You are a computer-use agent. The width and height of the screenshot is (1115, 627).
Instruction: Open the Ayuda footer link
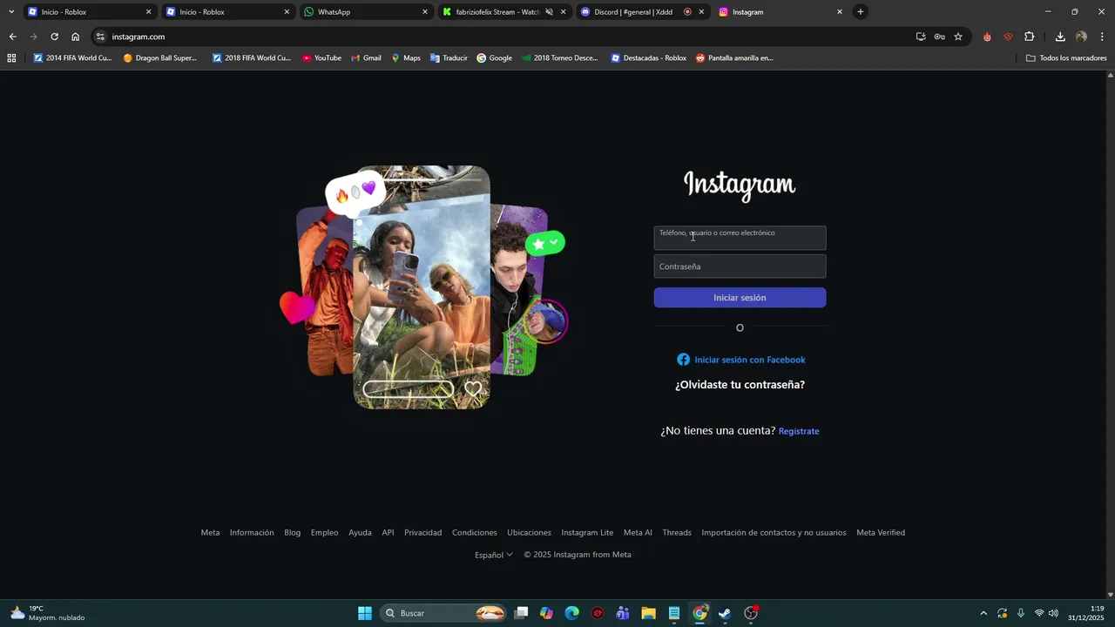click(x=360, y=533)
